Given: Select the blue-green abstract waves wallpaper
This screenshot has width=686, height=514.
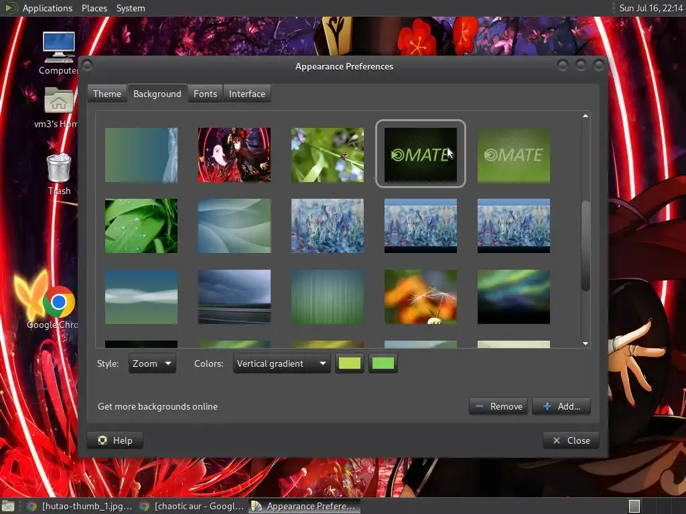Looking at the screenshot, I should click(234, 226).
